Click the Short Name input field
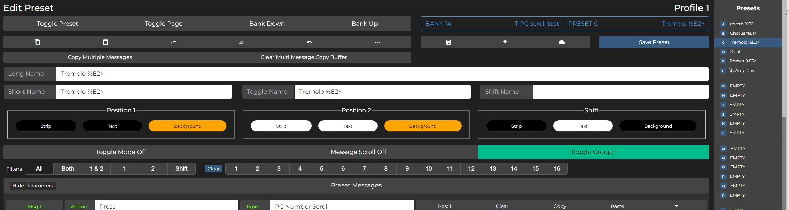 144,92
